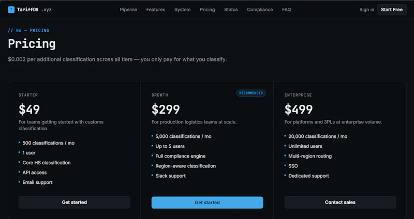Click the ENTERPRISE plan label
This screenshot has width=414, height=219.
click(298, 95)
